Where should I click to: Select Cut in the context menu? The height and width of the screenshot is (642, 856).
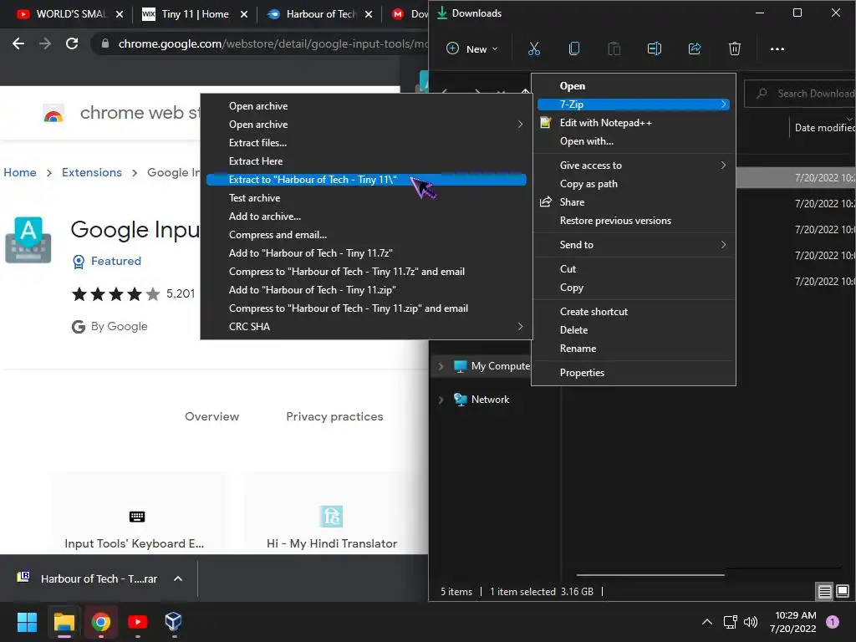634,269
